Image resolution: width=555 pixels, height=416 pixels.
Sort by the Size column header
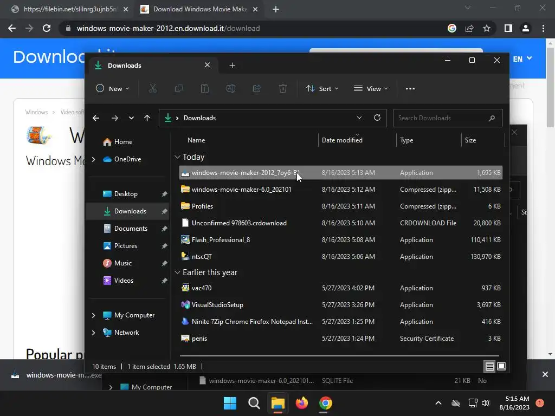[470, 140]
